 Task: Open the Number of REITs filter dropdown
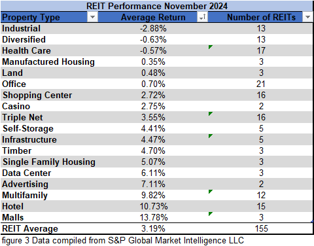point(307,17)
